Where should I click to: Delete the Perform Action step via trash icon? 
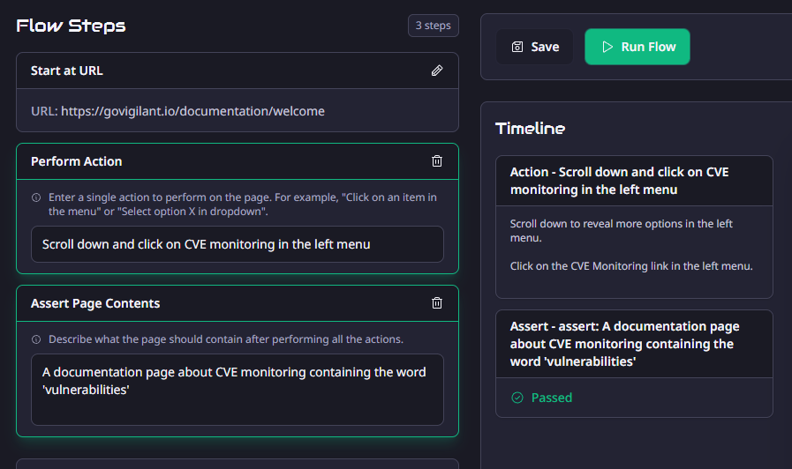(x=437, y=161)
